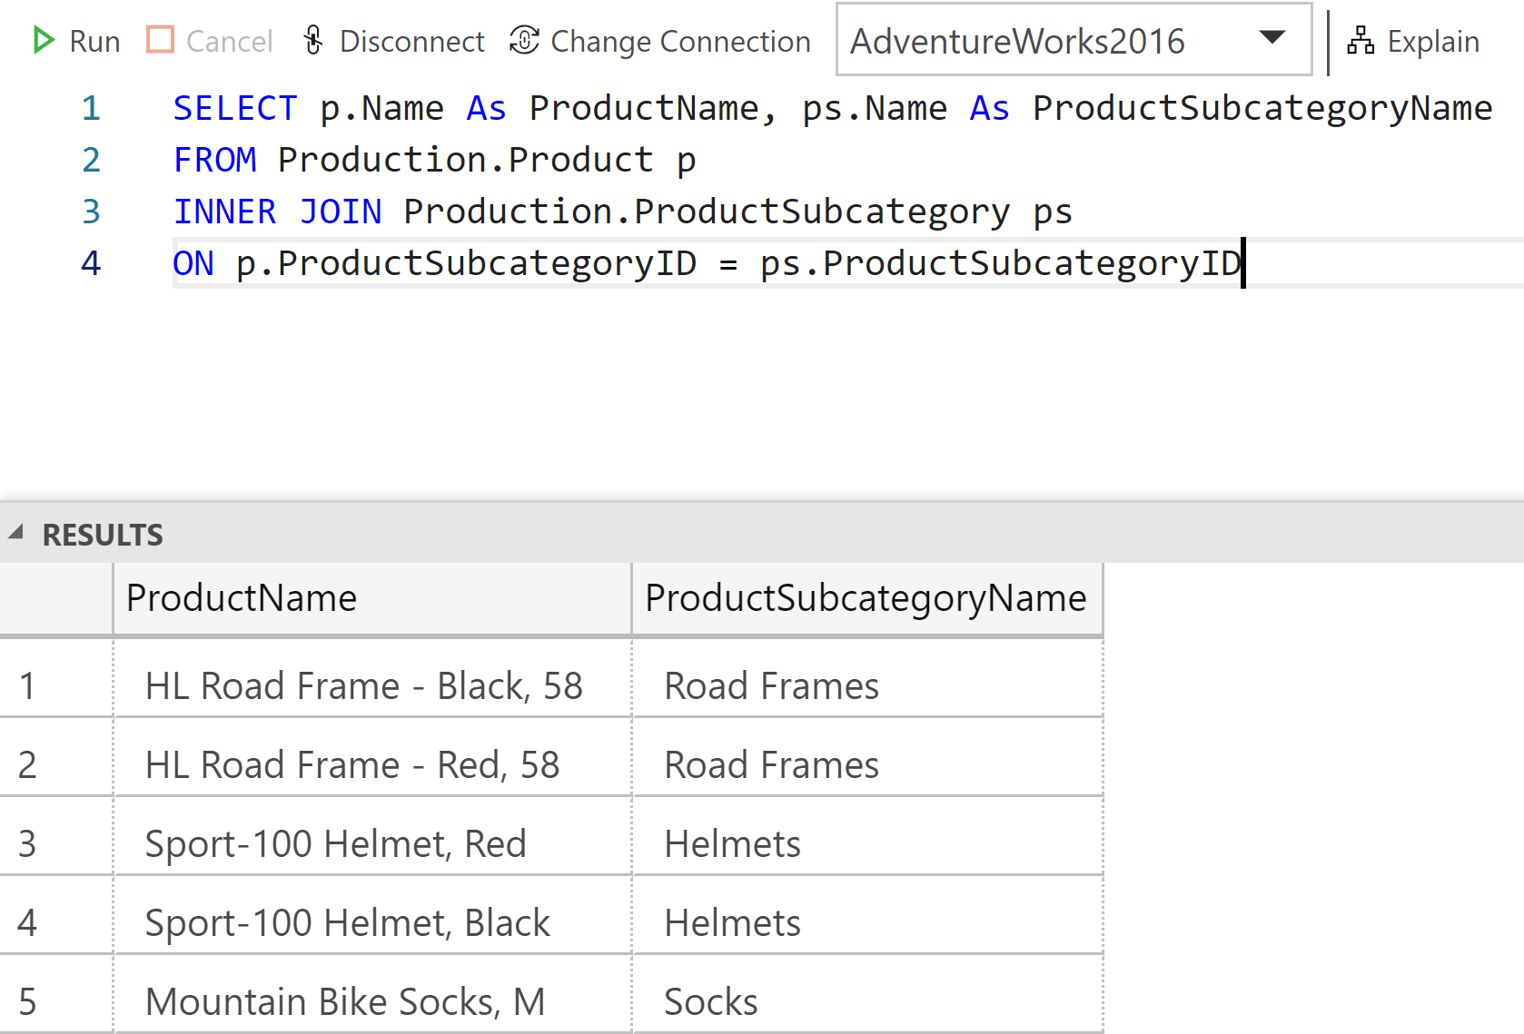Select results row number 1

27,686
